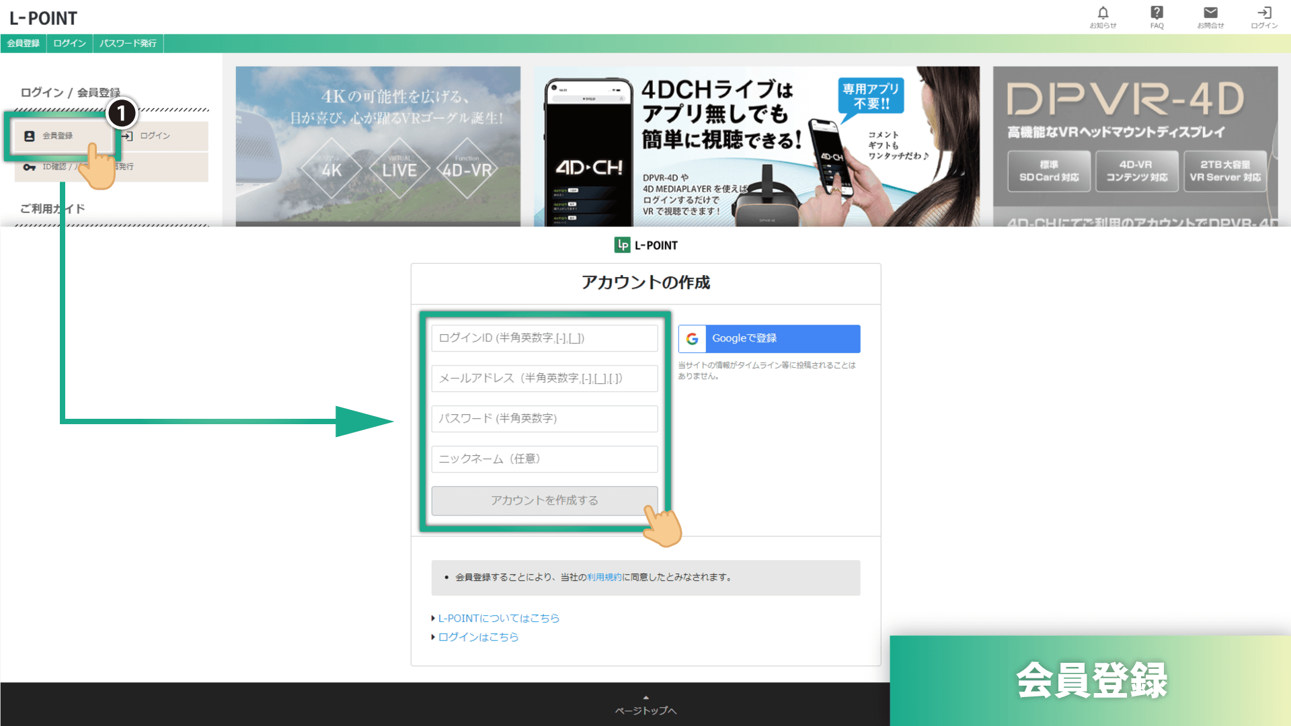Click the ページトップへ link

pos(645,707)
